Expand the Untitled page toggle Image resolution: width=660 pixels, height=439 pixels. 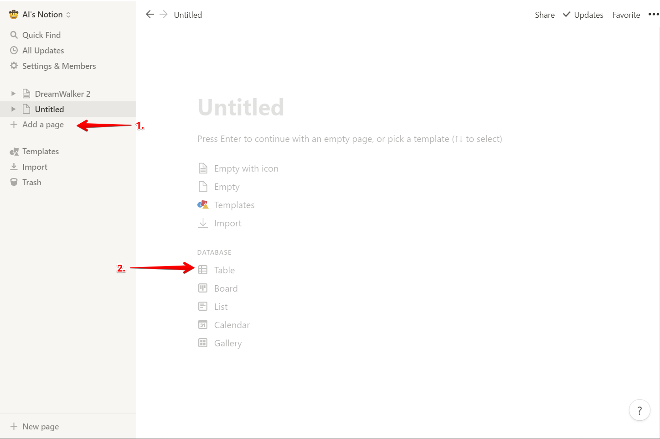point(13,109)
